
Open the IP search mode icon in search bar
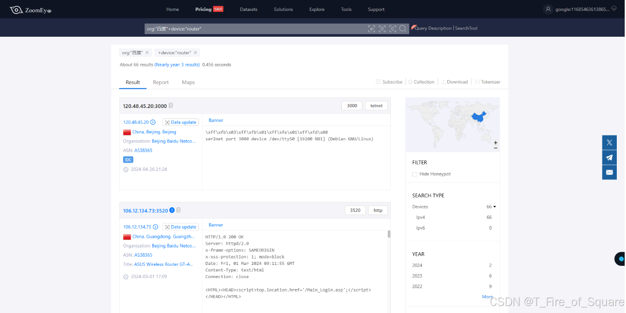tap(372, 29)
